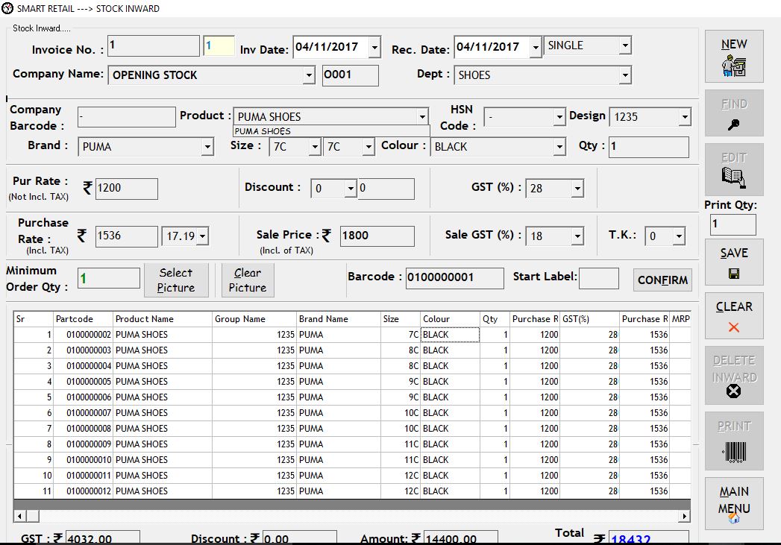Click the Qty input field
Image resolution: width=781 pixels, height=545 pixels.
point(649,147)
